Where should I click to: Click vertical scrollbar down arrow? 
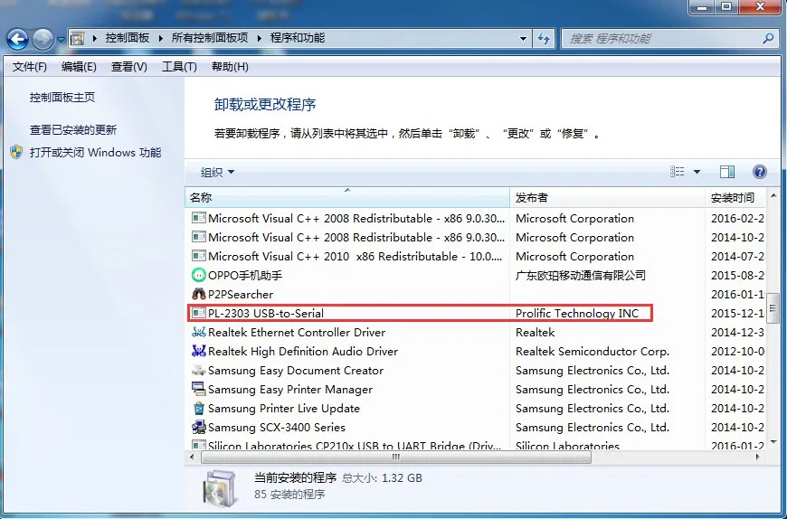click(773, 442)
